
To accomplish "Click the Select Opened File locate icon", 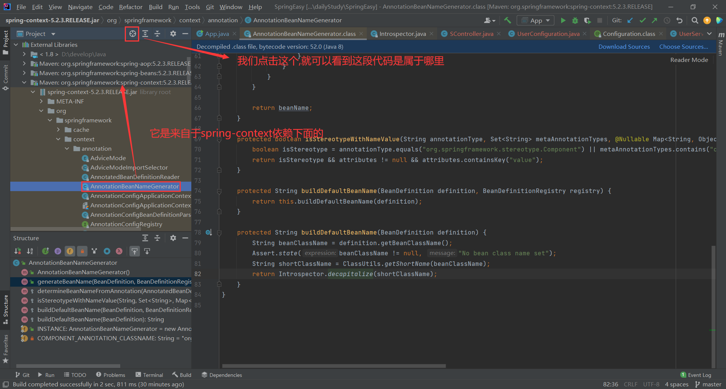I will click(132, 34).
